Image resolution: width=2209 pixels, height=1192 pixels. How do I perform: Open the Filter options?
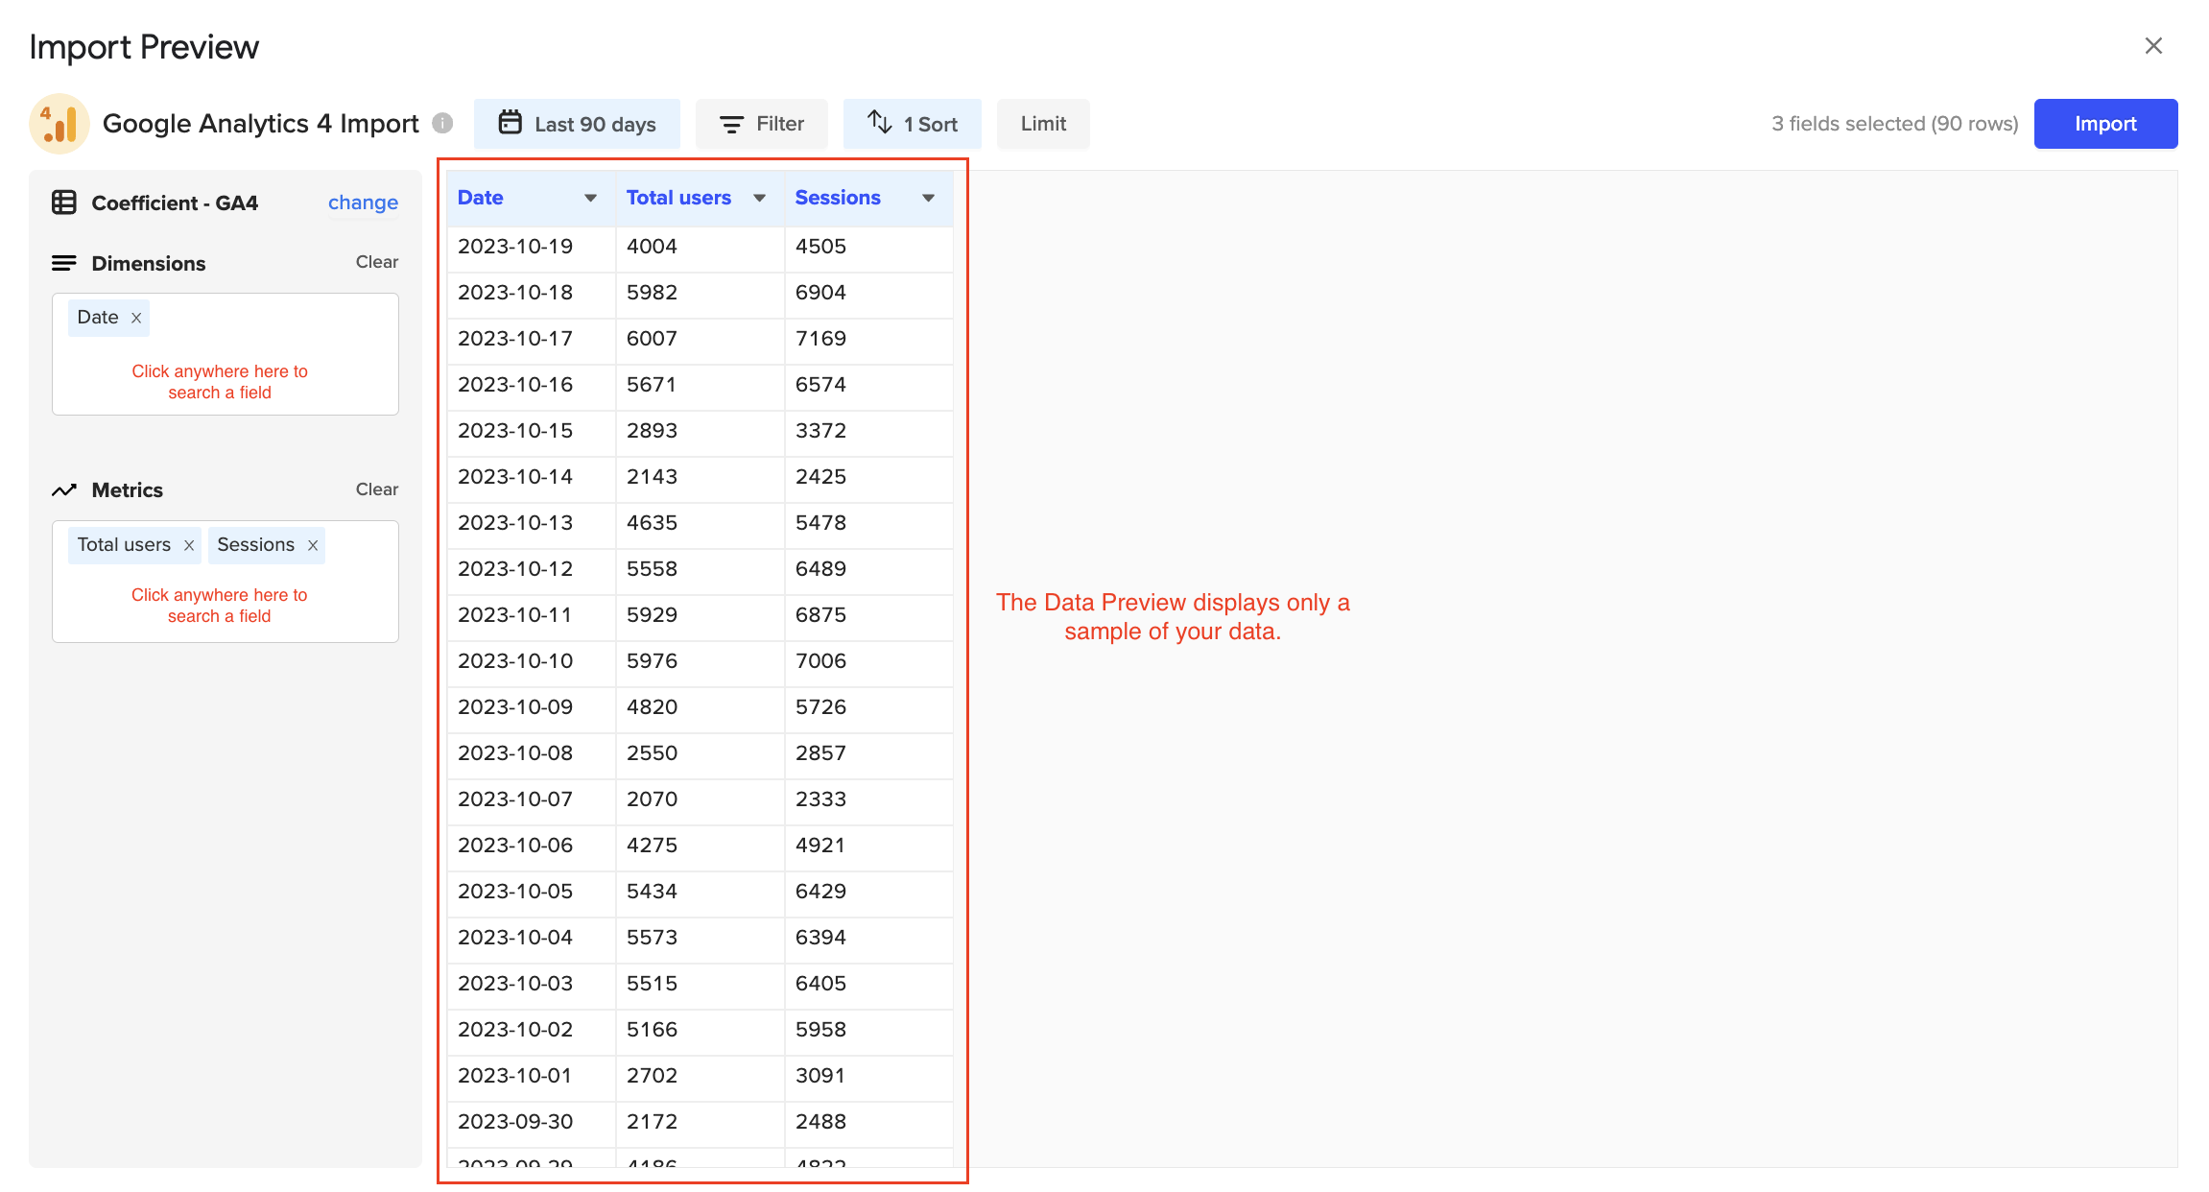coord(762,124)
